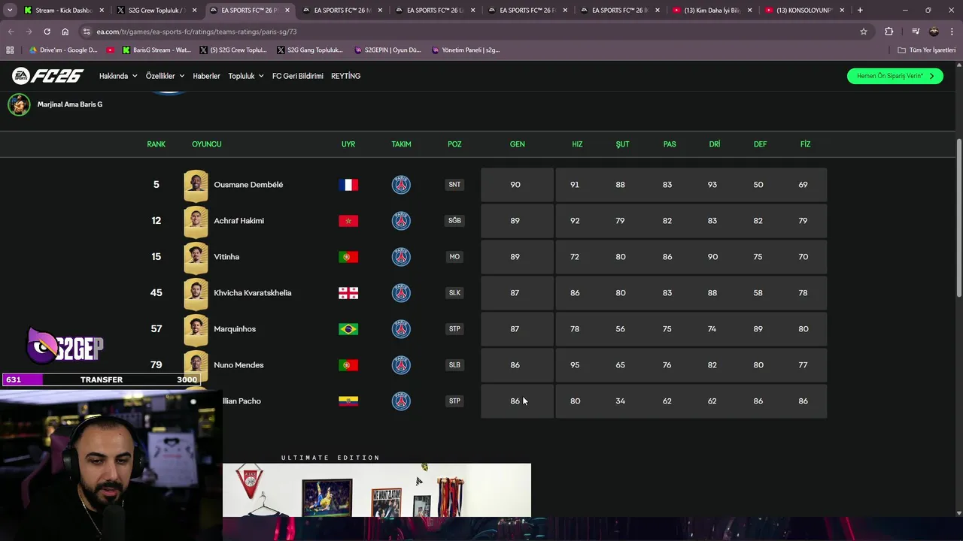Sort by the HIZ column header
963x541 pixels.
point(577,144)
